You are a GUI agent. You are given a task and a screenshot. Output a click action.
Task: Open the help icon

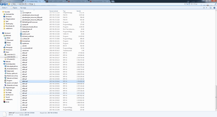coord(214,8)
